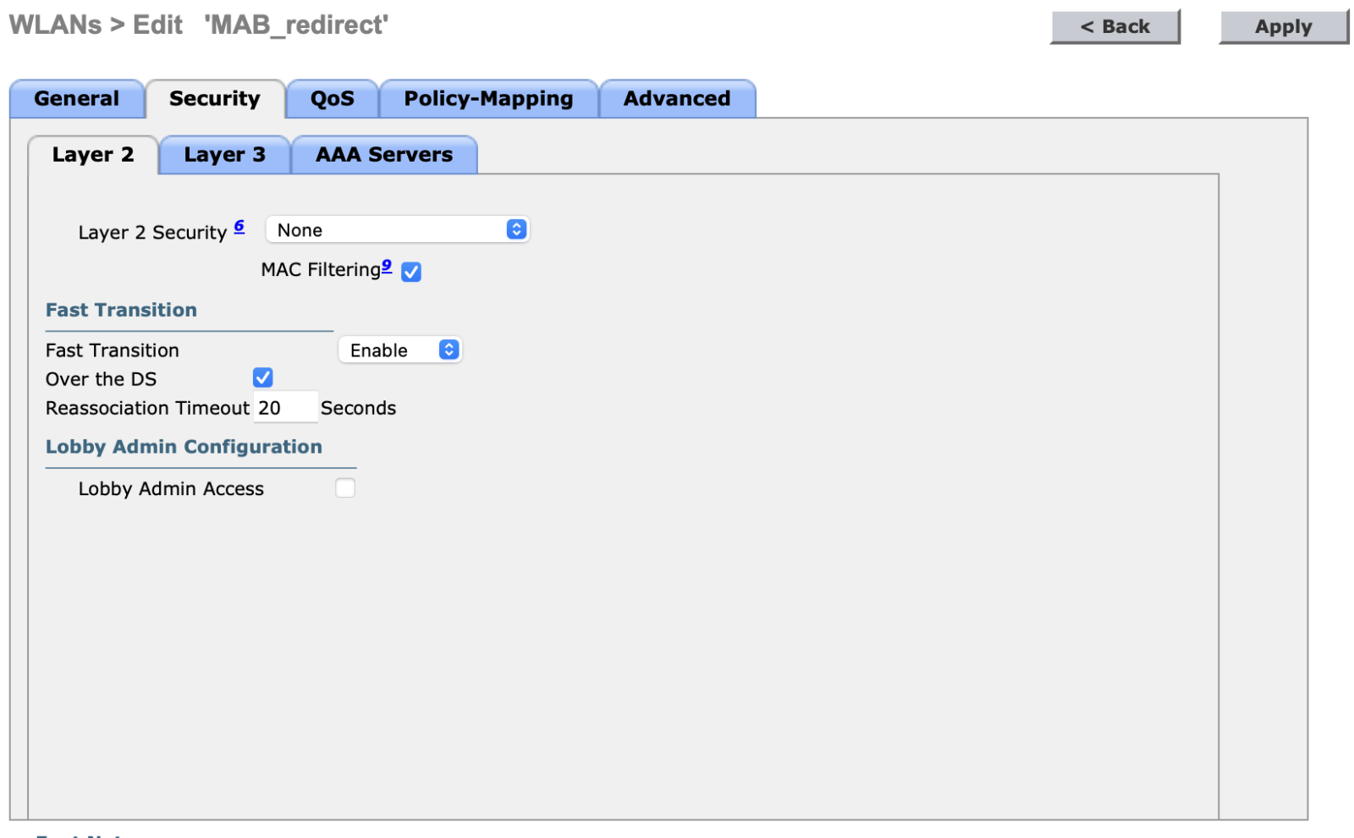This screenshot has width=1354, height=838.
Task: Enable the Lobby Admin Access checkbox
Action: pos(345,488)
